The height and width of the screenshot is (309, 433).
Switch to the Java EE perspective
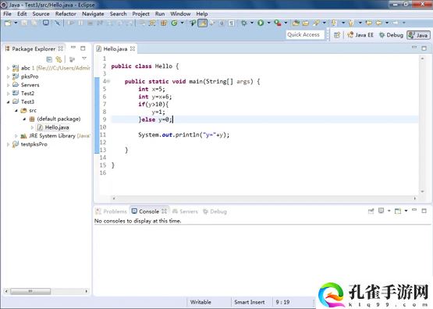tap(360, 35)
